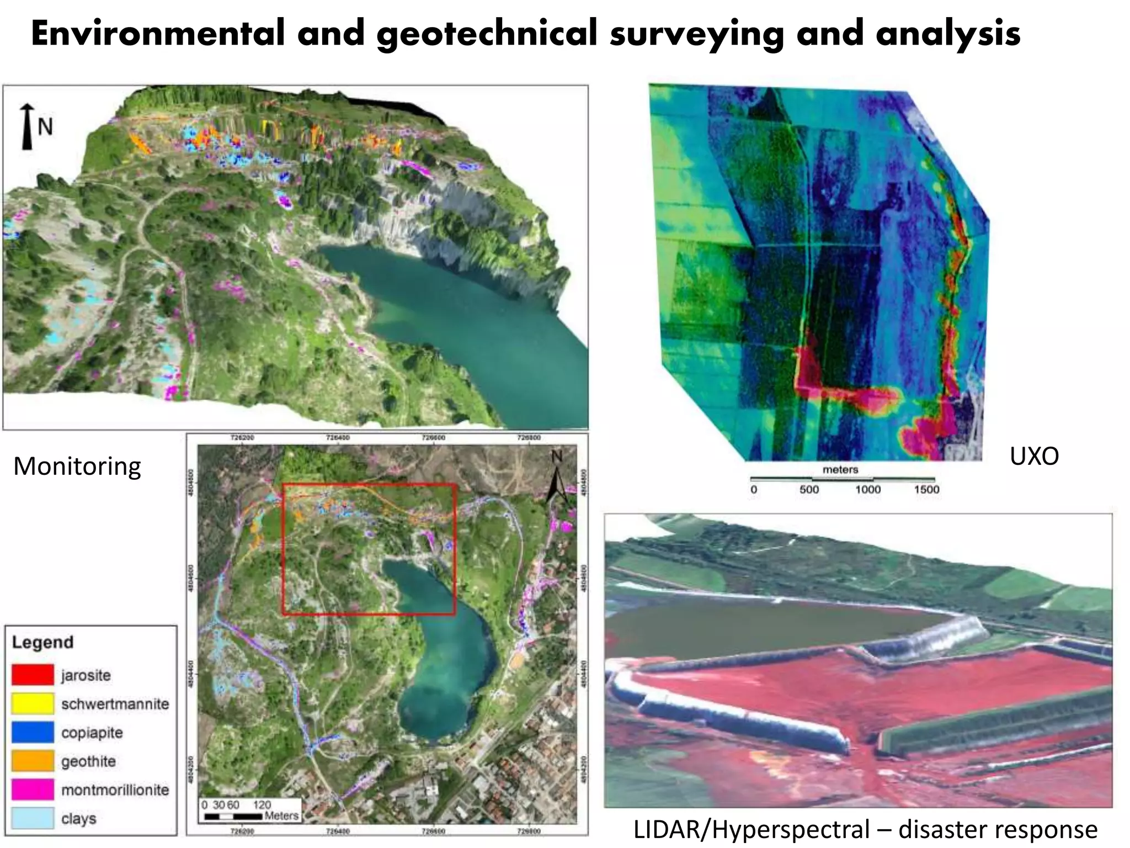Select the light blue clays legend swatch
This screenshot has width=1130, height=848.
pyautogui.click(x=33, y=818)
